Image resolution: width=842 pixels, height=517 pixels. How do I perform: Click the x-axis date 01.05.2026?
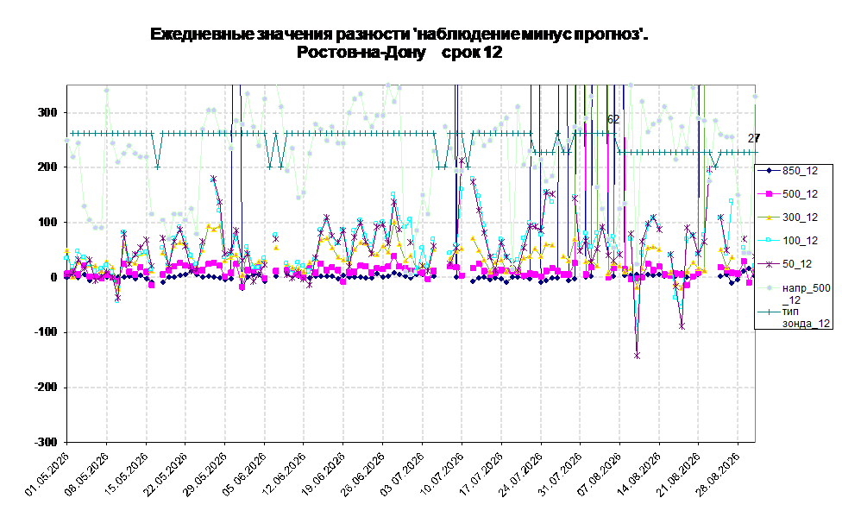[47, 474]
